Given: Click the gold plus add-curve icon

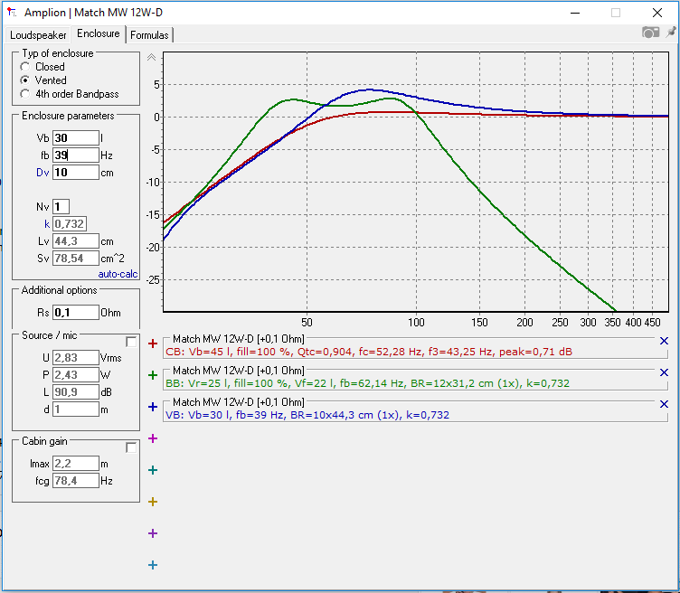Looking at the screenshot, I should (x=153, y=502).
